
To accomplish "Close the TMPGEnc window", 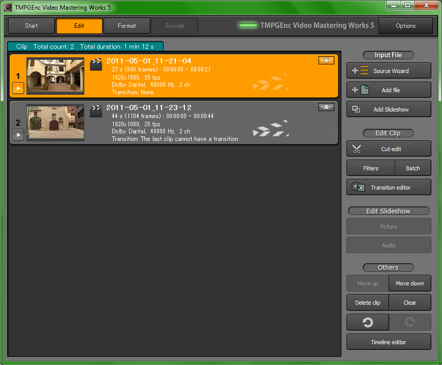I will [426, 6].
